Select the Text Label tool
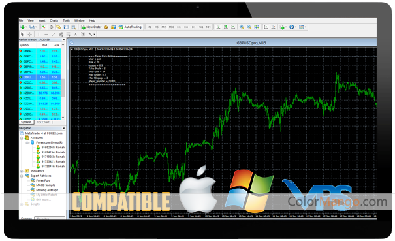This screenshot has width=395, height=241. tap(83, 34)
